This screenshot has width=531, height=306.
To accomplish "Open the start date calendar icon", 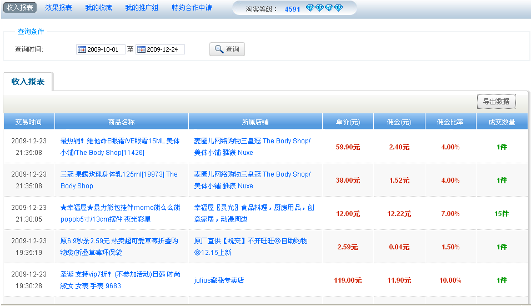I will [82, 49].
